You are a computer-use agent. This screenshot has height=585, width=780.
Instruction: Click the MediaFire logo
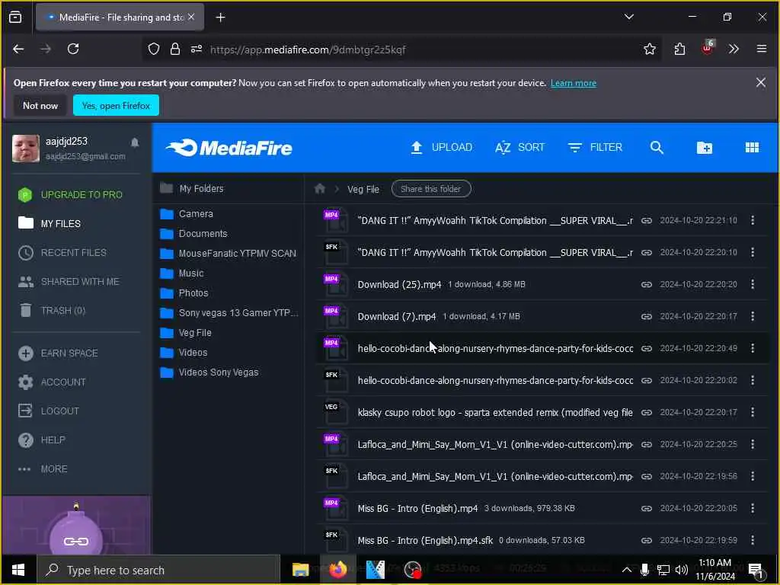pos(229,148)
